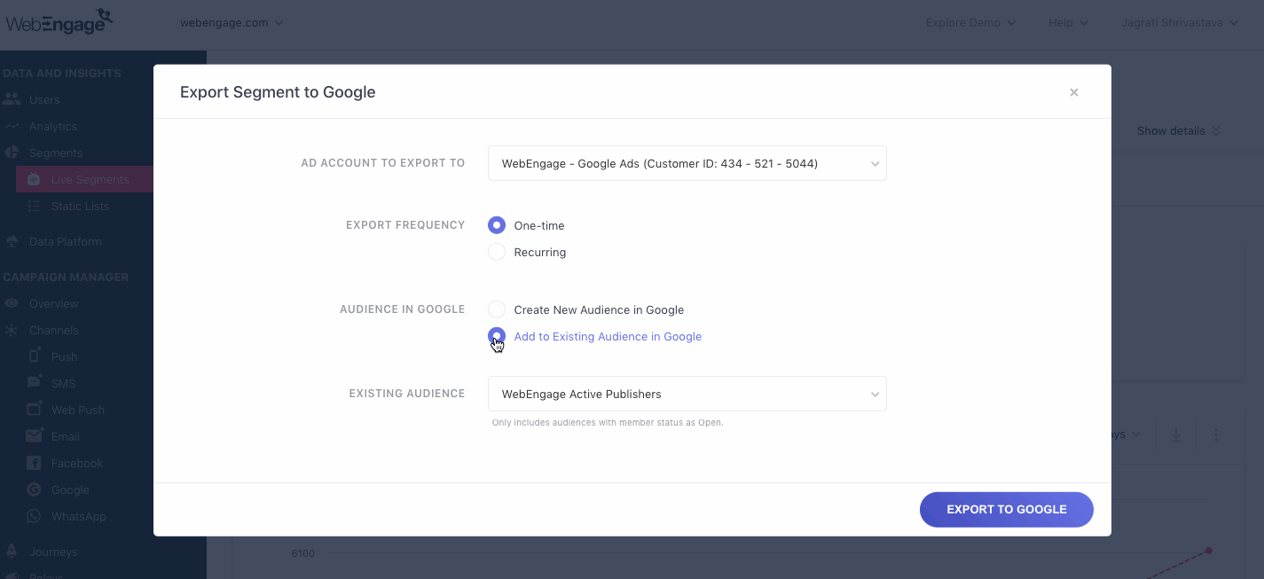Click the WhatsApp channel icon
This screenshot has height=579, width=1264.
point(34,516)
